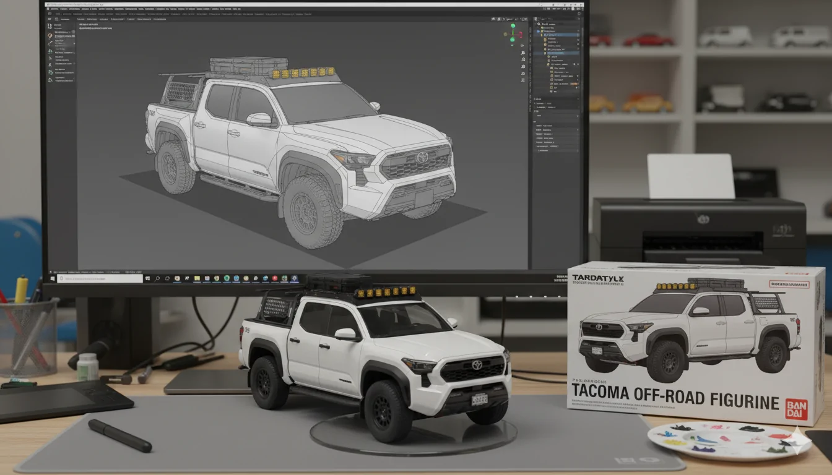The width and height of the screenshot is (832, 475).
Task: Pick the arrow cursor tool in left toolbar
Action: (50, 58)
